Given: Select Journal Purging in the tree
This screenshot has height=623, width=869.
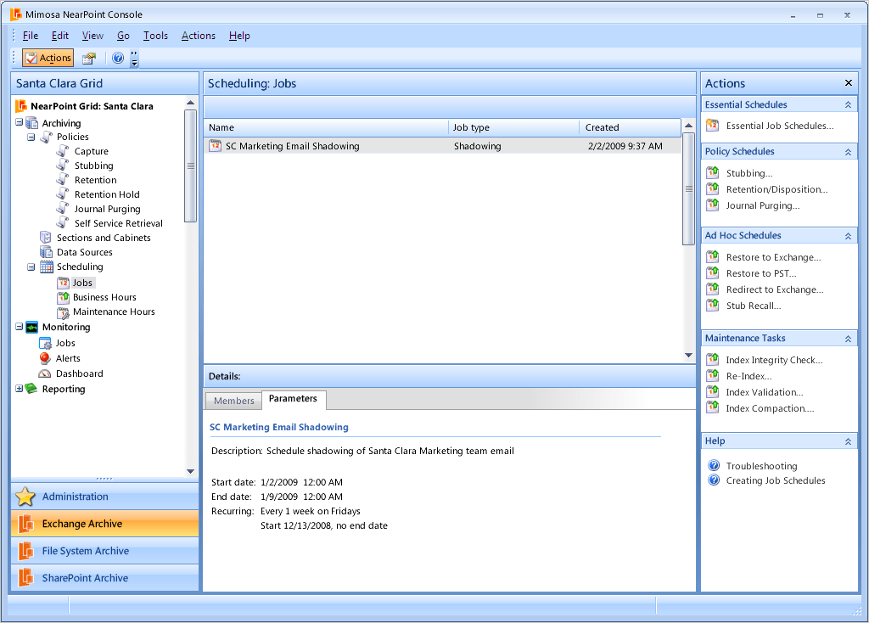Looking at the screenshot, I should coord(108,209).
